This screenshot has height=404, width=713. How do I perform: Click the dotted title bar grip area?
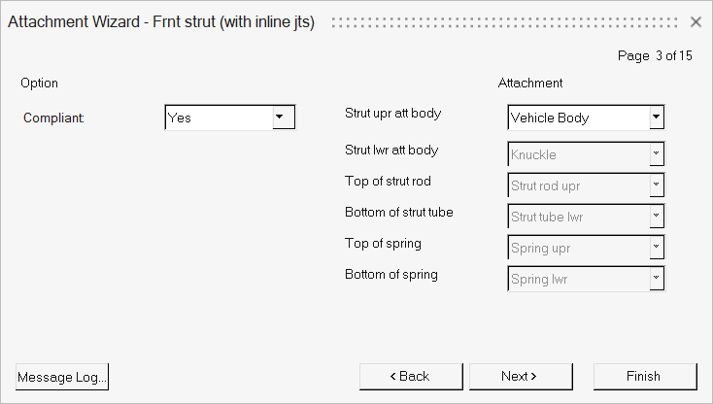[505, 21]
